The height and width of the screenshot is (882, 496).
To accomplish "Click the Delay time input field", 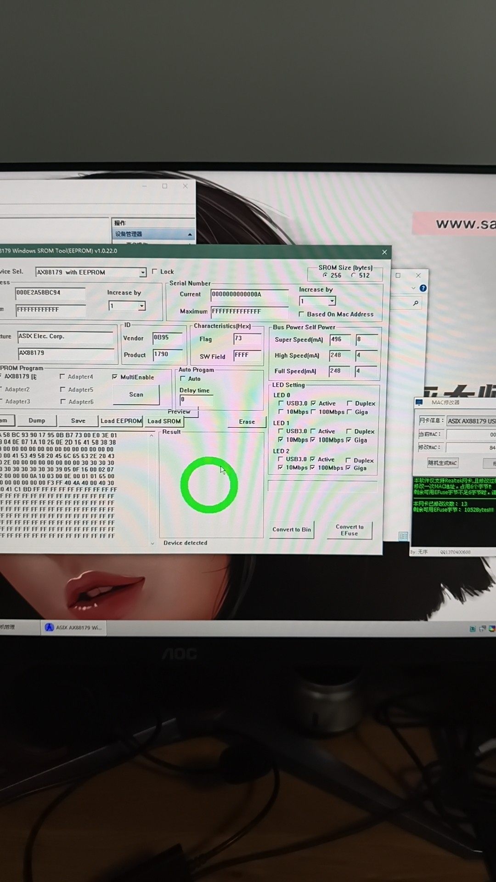I will (197, 400).
